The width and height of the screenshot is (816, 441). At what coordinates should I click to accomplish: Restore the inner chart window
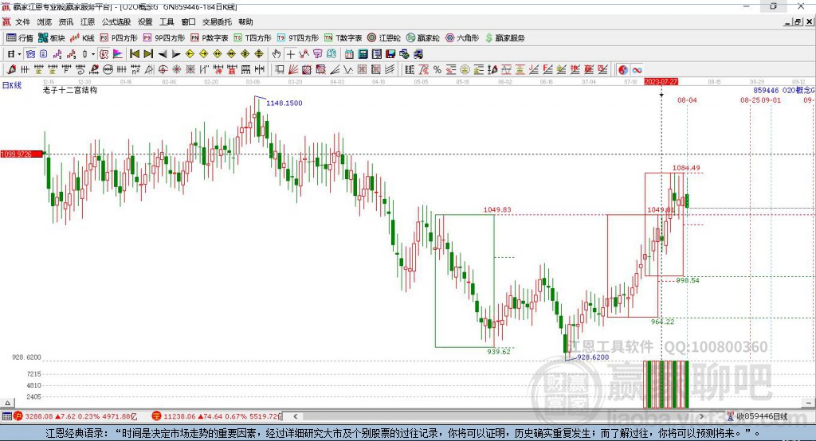pos(798,21)
